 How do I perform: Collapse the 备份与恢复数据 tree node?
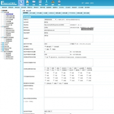[1, 52]
